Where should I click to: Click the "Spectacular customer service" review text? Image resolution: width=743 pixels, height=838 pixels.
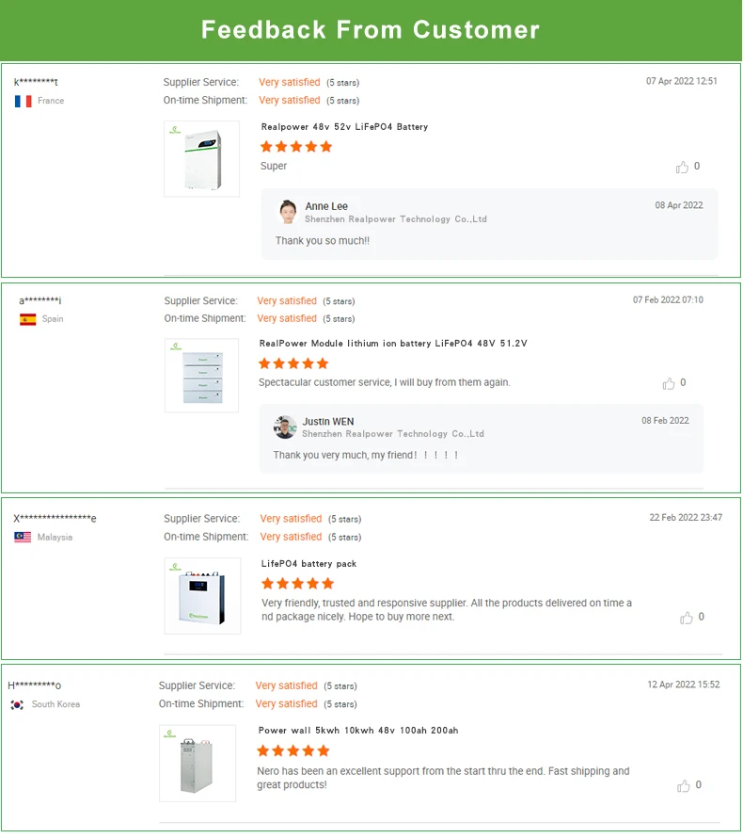(385, 382)
